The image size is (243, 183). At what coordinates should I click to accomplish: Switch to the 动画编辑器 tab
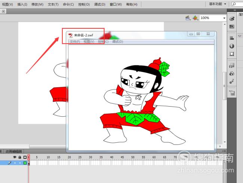pos(14,151)
